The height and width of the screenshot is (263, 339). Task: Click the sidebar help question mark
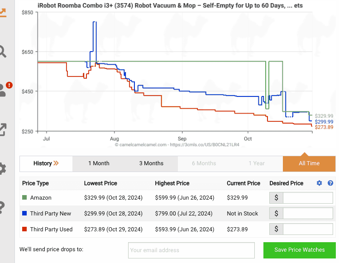(x=2, y=208)
